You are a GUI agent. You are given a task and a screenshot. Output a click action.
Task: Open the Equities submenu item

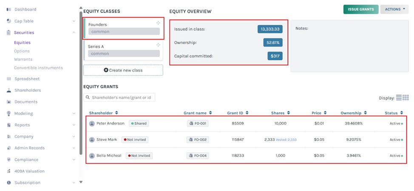[22, 43]
